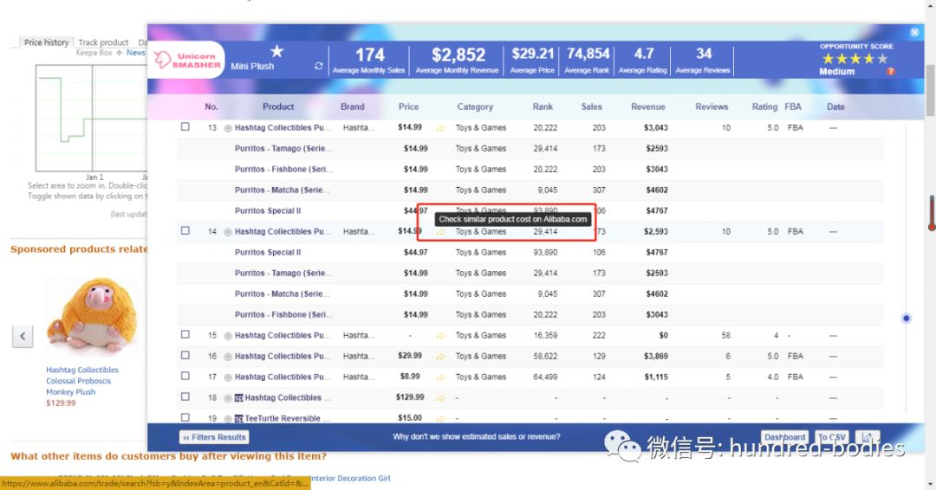936x490 pixels.
Task: Sort table by Price column
Action: click(x=408, y=106)
